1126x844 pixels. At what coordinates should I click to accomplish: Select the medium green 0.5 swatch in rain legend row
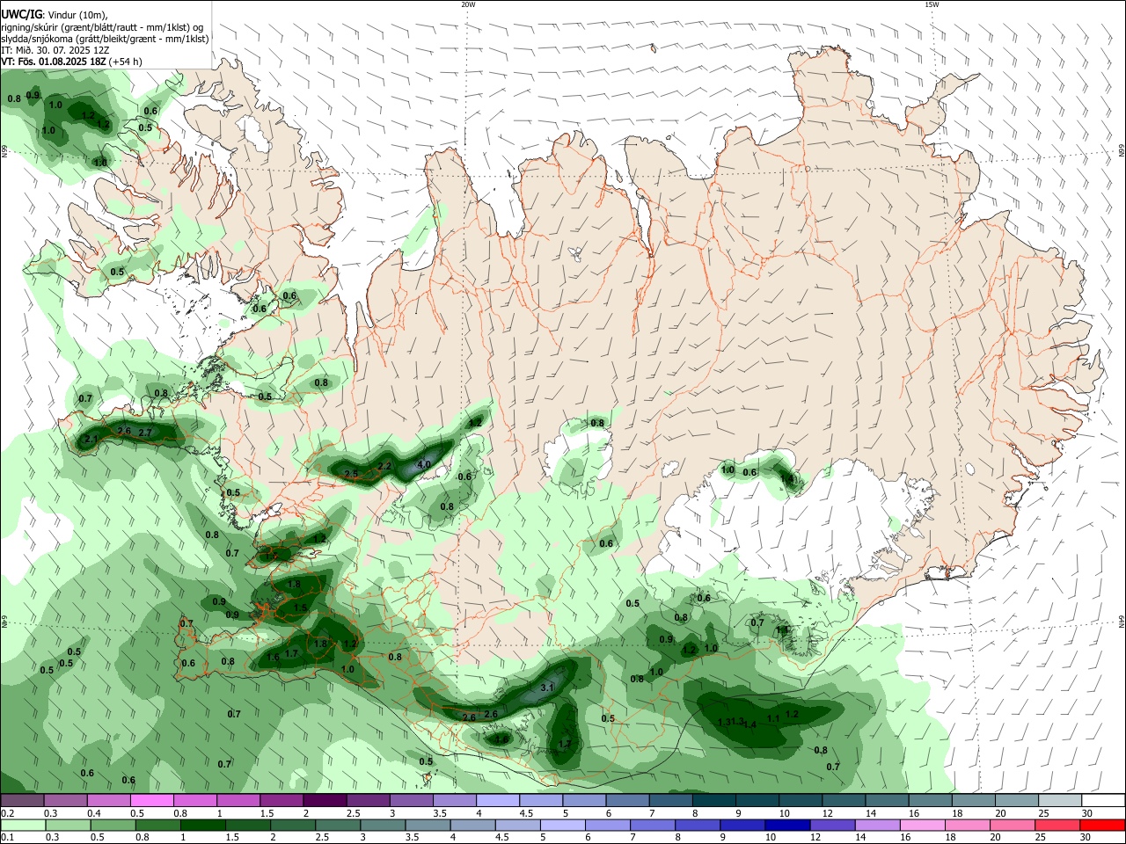(x=113, y=825)
